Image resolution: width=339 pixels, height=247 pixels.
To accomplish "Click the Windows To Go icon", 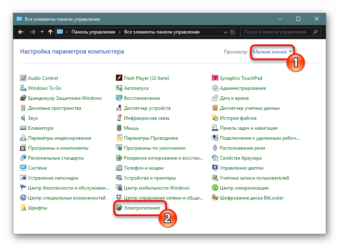I will pos(23,88).
